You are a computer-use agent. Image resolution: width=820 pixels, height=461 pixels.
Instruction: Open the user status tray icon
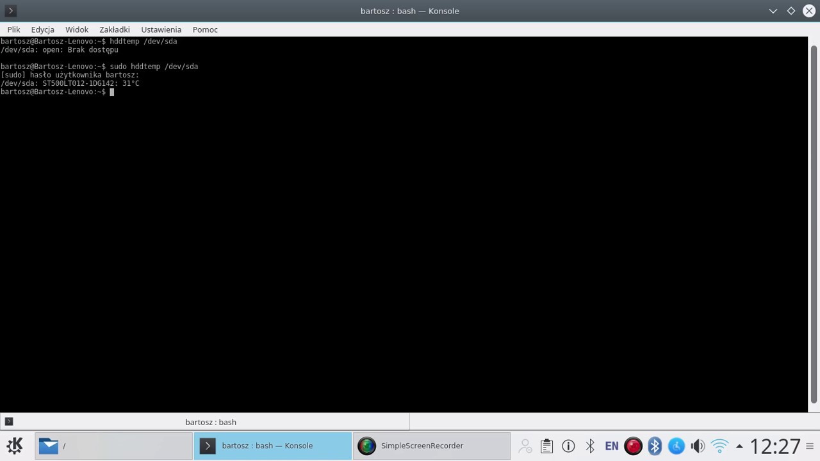point(525,446)
